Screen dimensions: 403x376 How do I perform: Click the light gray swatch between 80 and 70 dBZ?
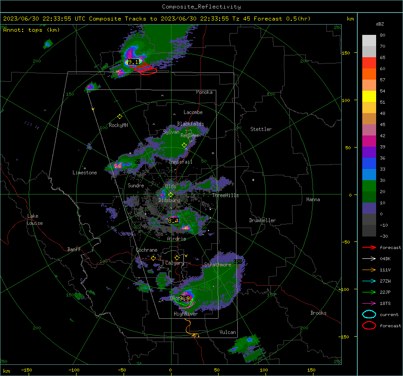(369, 41)
